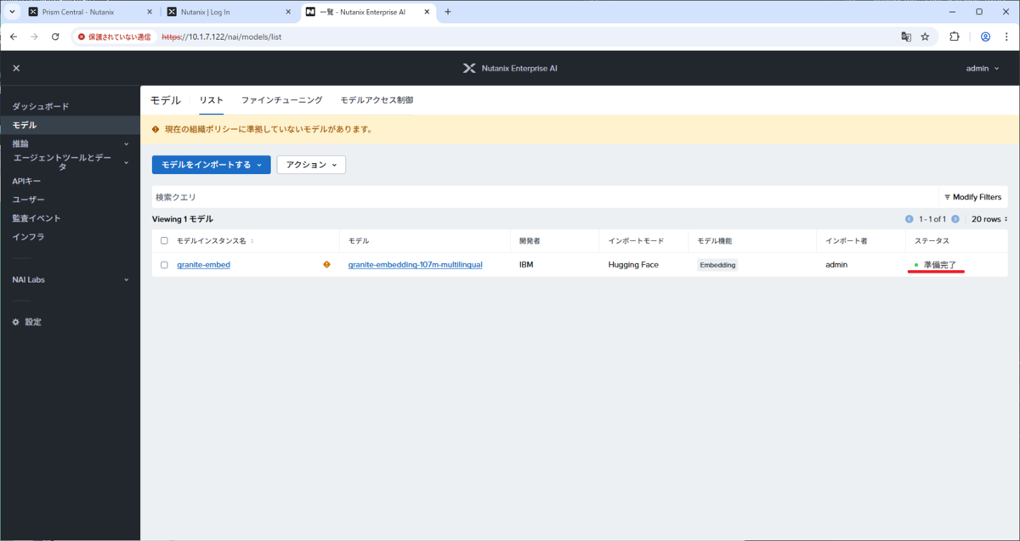Go to previous page of results
Viewport: 1020px width, 541px height.
pyautogui.click(x=909, y=219)
